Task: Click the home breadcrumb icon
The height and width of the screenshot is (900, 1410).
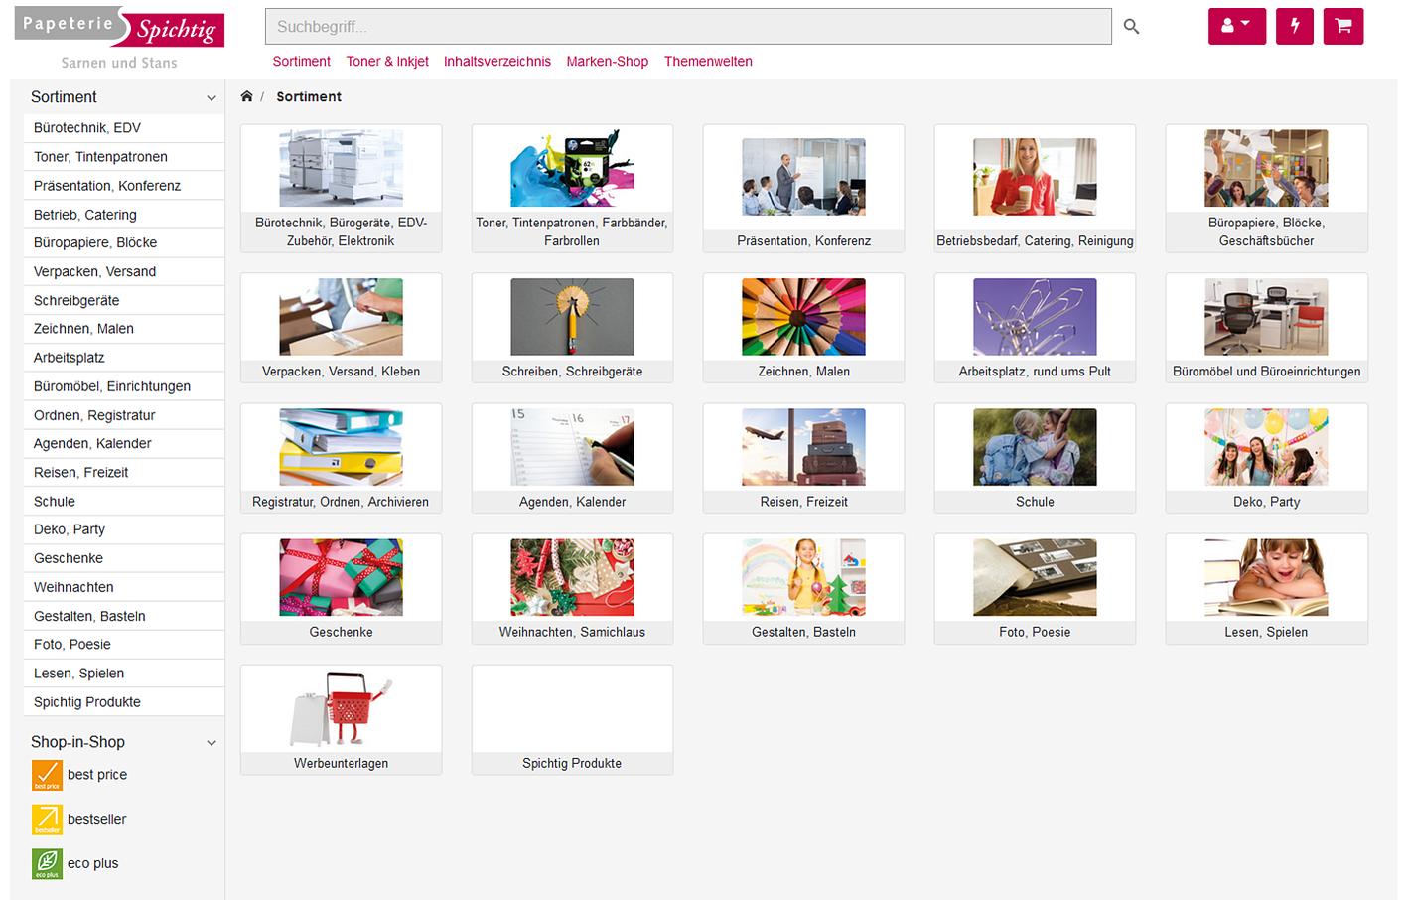Action: coord(245,95)
